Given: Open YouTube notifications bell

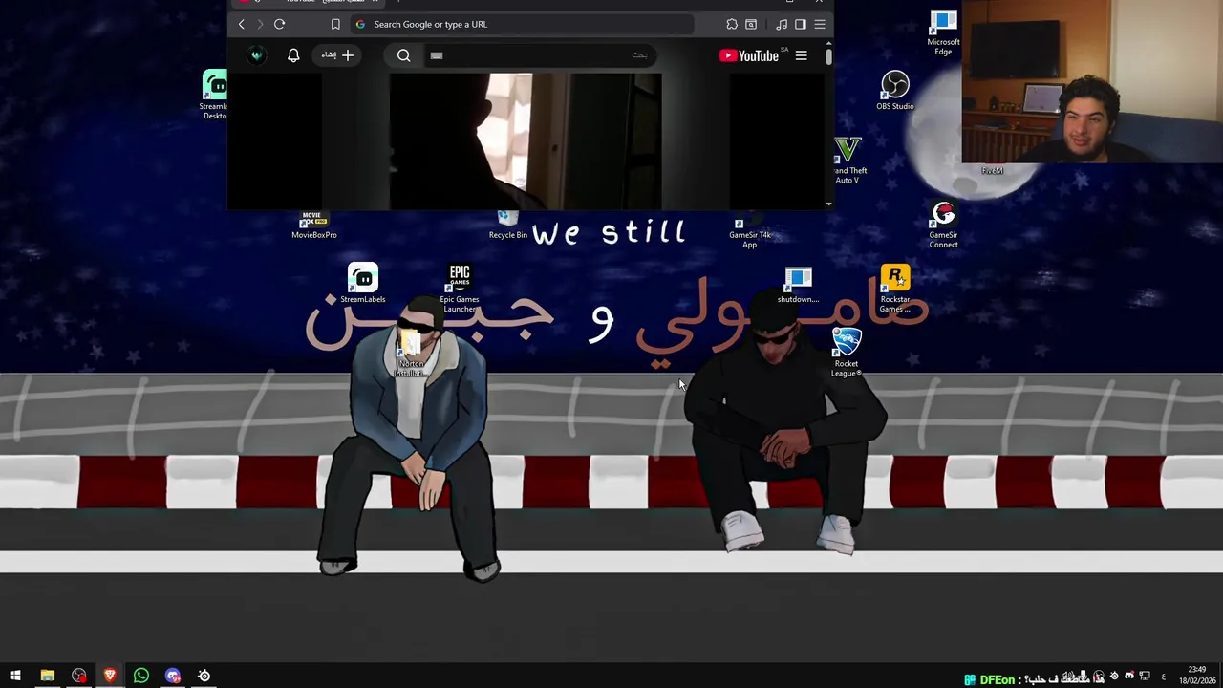Looking at the screenshot, I should [x=293, y=55].
